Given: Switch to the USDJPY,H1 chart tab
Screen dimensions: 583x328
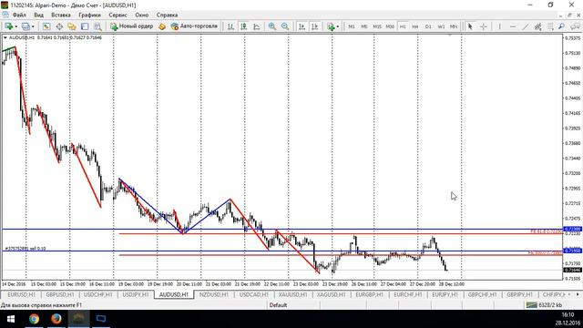Looking at the screenshot, I should point(136,294).
